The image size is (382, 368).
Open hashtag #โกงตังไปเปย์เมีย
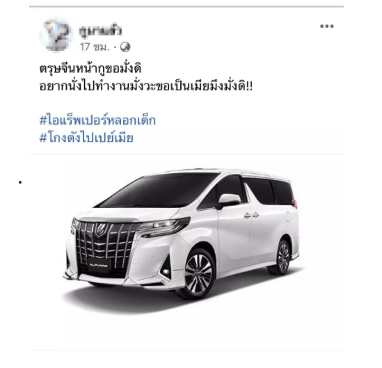(x=86, y=138)
